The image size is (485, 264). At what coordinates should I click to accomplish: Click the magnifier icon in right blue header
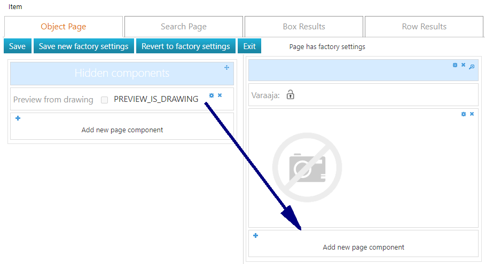[472, 66]
